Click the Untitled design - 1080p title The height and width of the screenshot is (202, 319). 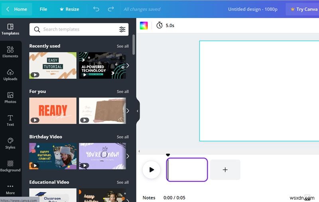[x=253, y=9]
